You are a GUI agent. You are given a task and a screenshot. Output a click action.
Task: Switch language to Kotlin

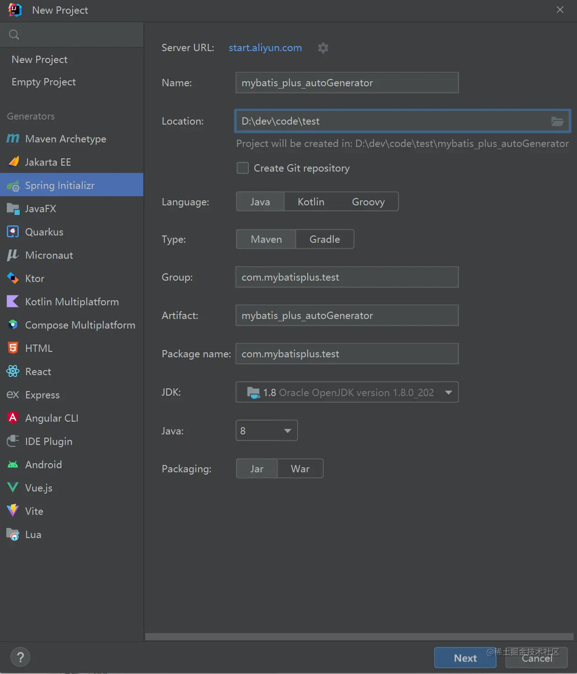(311, 202)
